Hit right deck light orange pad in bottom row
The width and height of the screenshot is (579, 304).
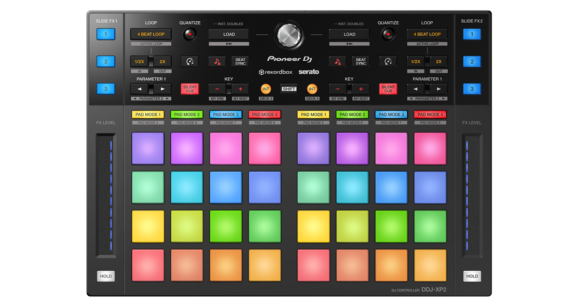(x=430, y=265)
